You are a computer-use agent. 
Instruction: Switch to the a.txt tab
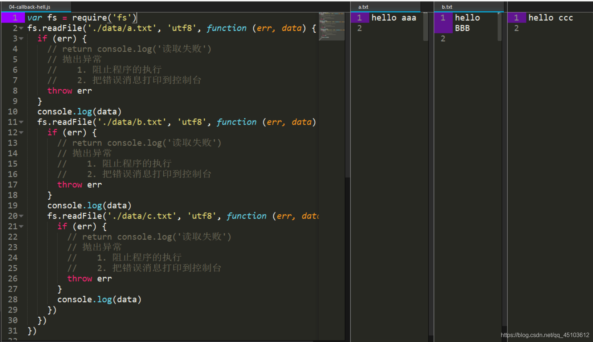pos(385,7)
